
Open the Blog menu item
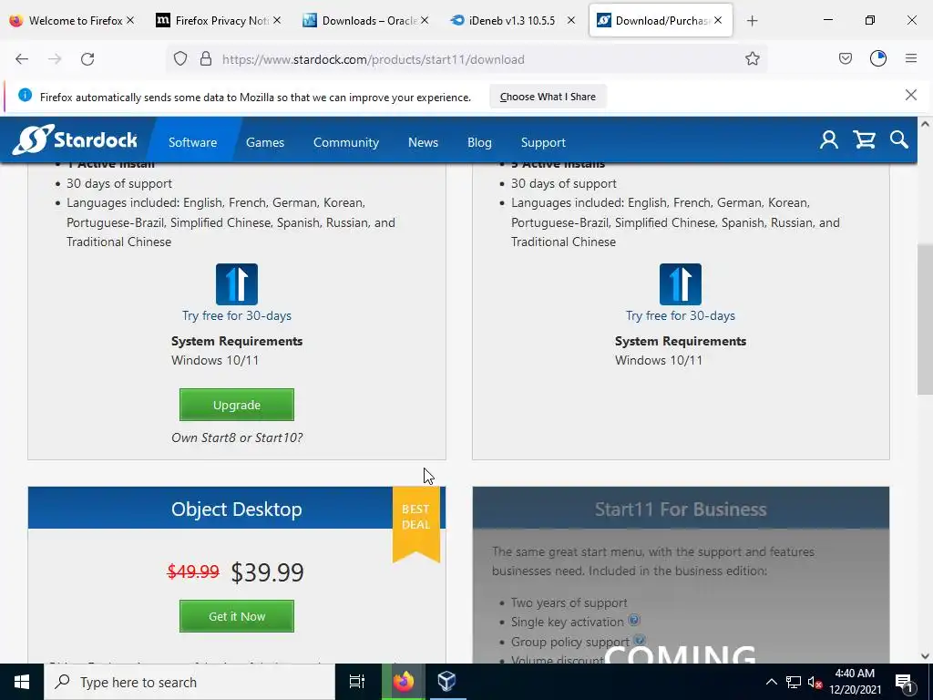coord(479,142)
